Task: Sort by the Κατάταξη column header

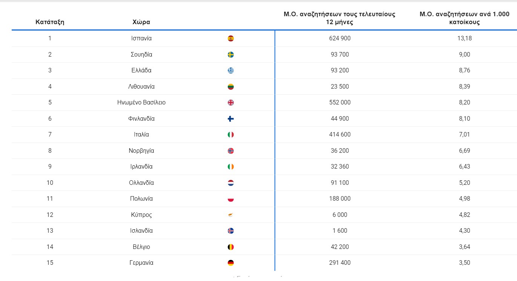Action: 50,22
